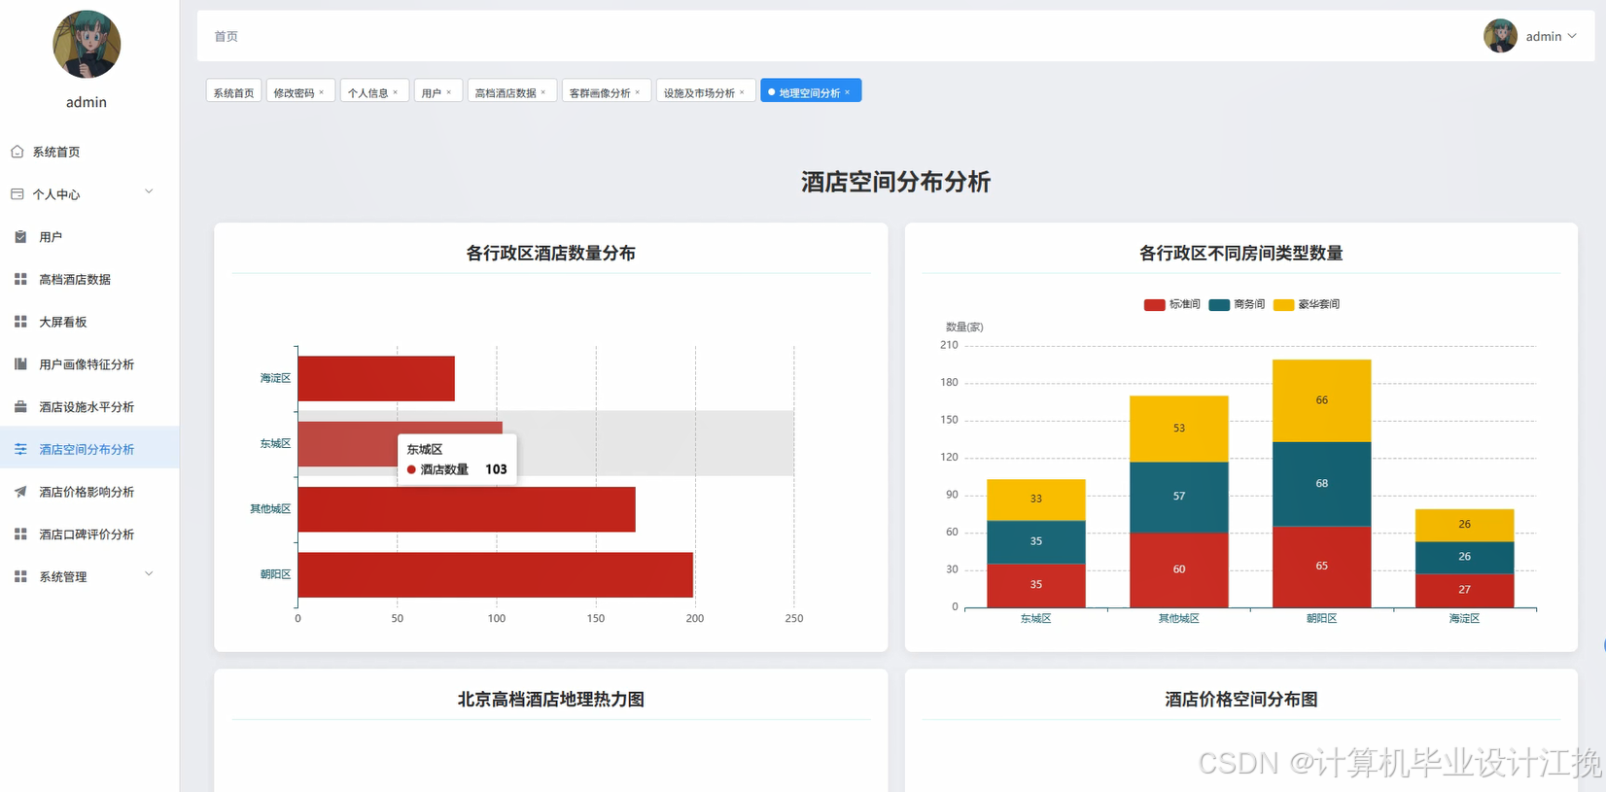Click the small admin avatar in header
1606x792 pixels.
(x=1500, y=36)
